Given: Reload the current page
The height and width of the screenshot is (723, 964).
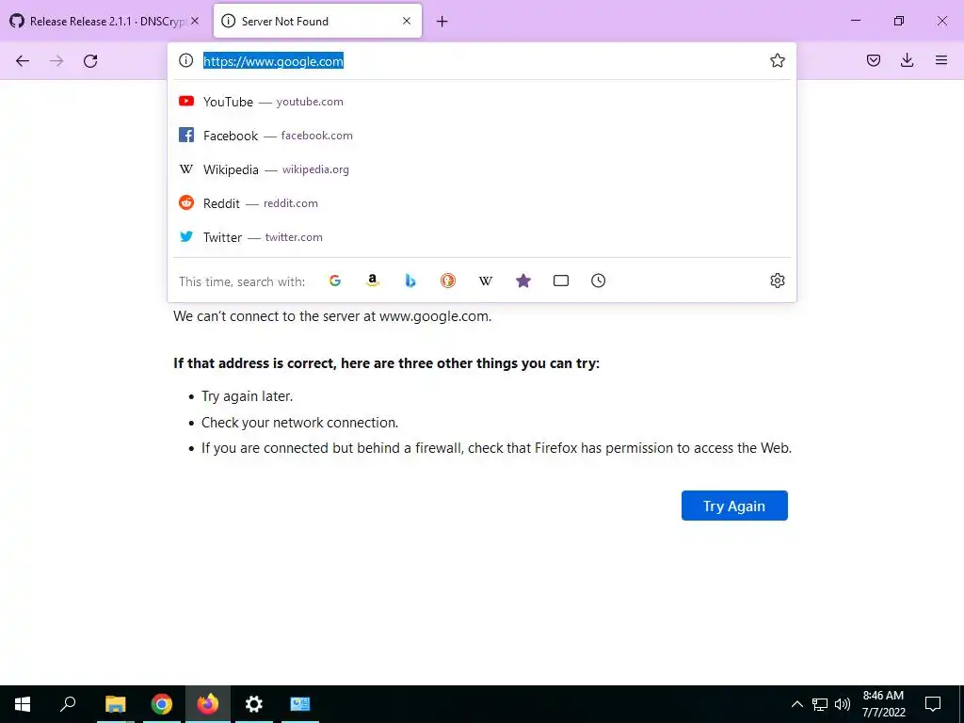Looking at the screenshot, I should point(90,61).
